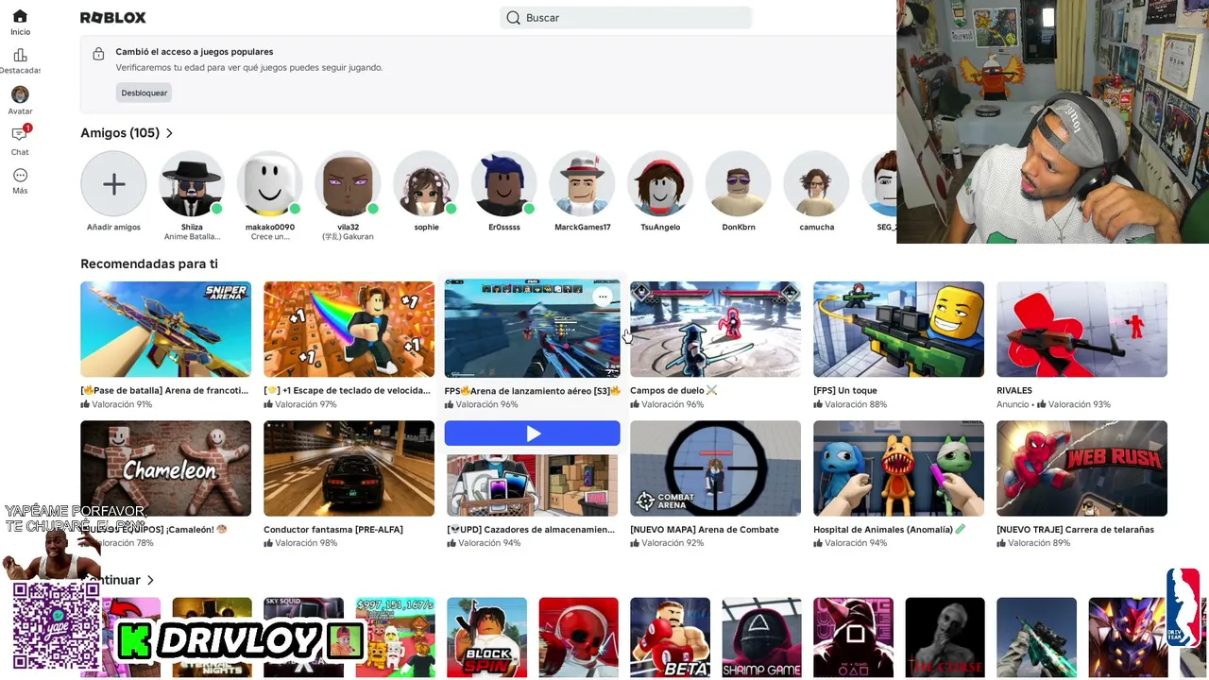Open The Curse game tile
Screen dimensions: 1209x680
[x=945, y=637]
